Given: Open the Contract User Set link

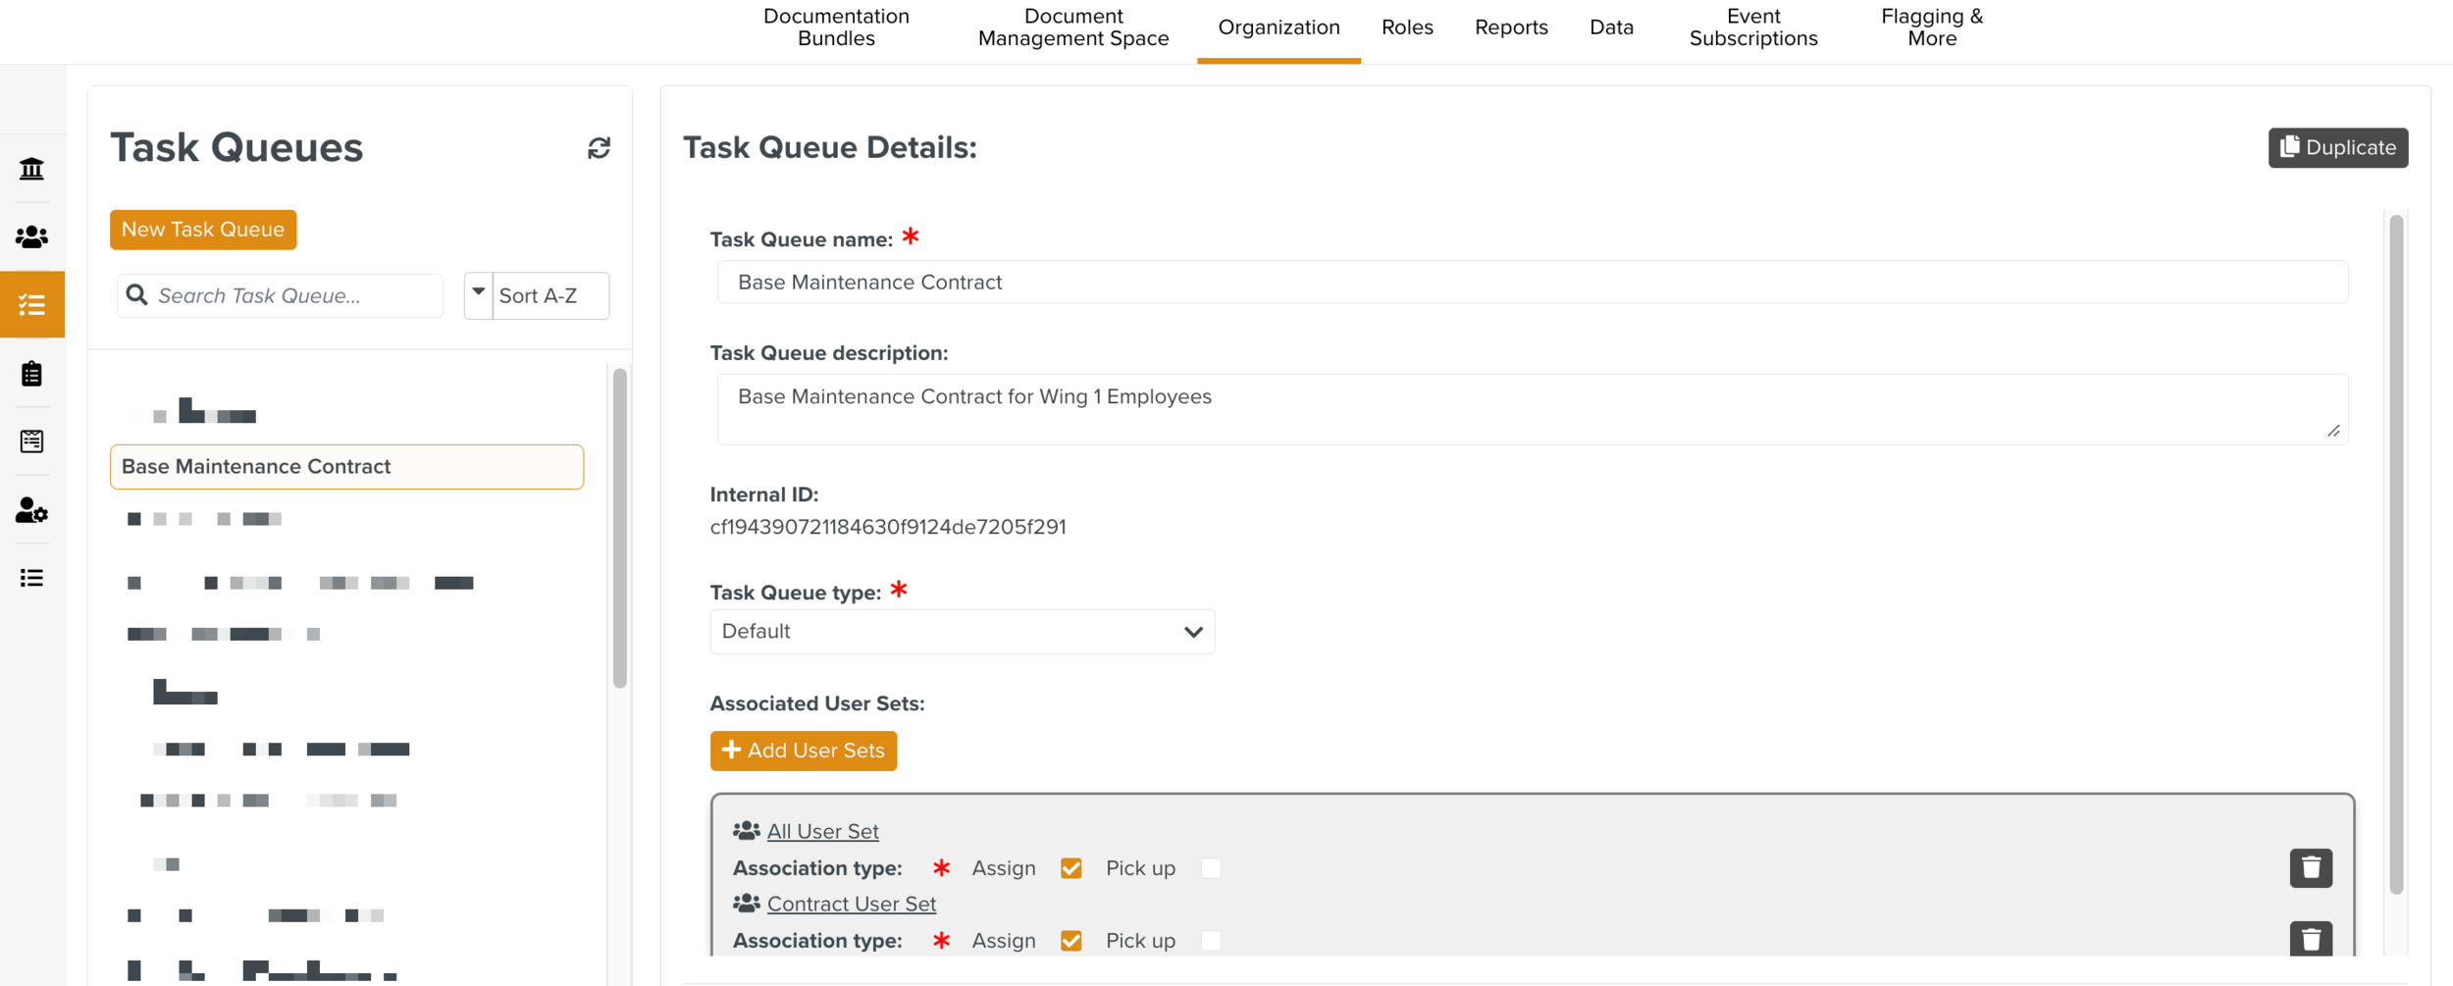Looking at the screenshot, I should click(x=851, y=904).
